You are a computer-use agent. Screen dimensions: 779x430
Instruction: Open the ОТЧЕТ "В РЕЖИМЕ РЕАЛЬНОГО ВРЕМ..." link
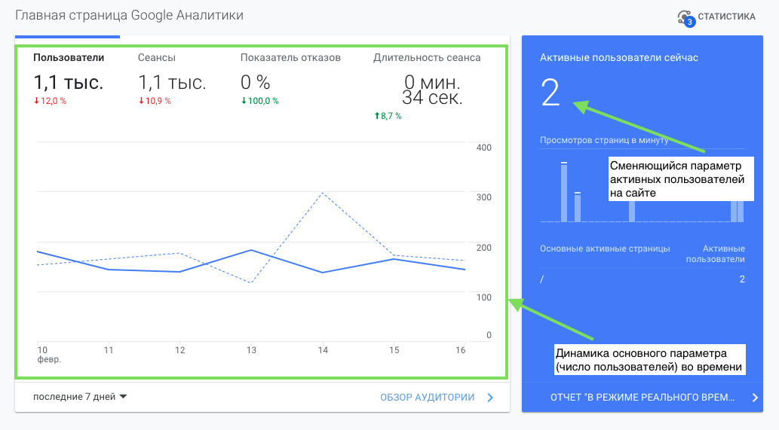coord(643,398)
